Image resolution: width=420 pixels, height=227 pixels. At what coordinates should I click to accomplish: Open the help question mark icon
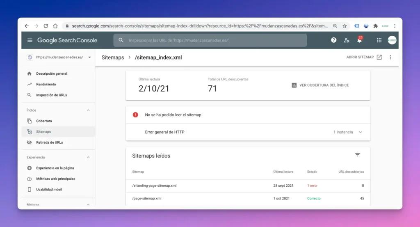click(333, 40)
